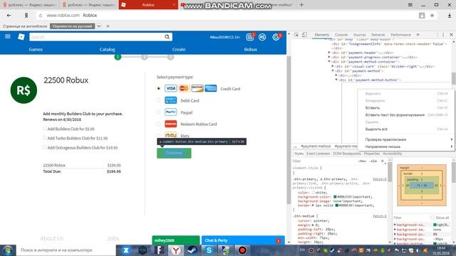Select Paypal payment radio button
The image size is (456, 256).
(158, 112)
